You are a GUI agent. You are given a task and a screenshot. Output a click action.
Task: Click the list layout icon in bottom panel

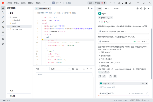(x=84, y=69)
